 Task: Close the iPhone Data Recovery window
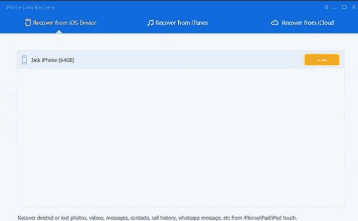(353, 7)
